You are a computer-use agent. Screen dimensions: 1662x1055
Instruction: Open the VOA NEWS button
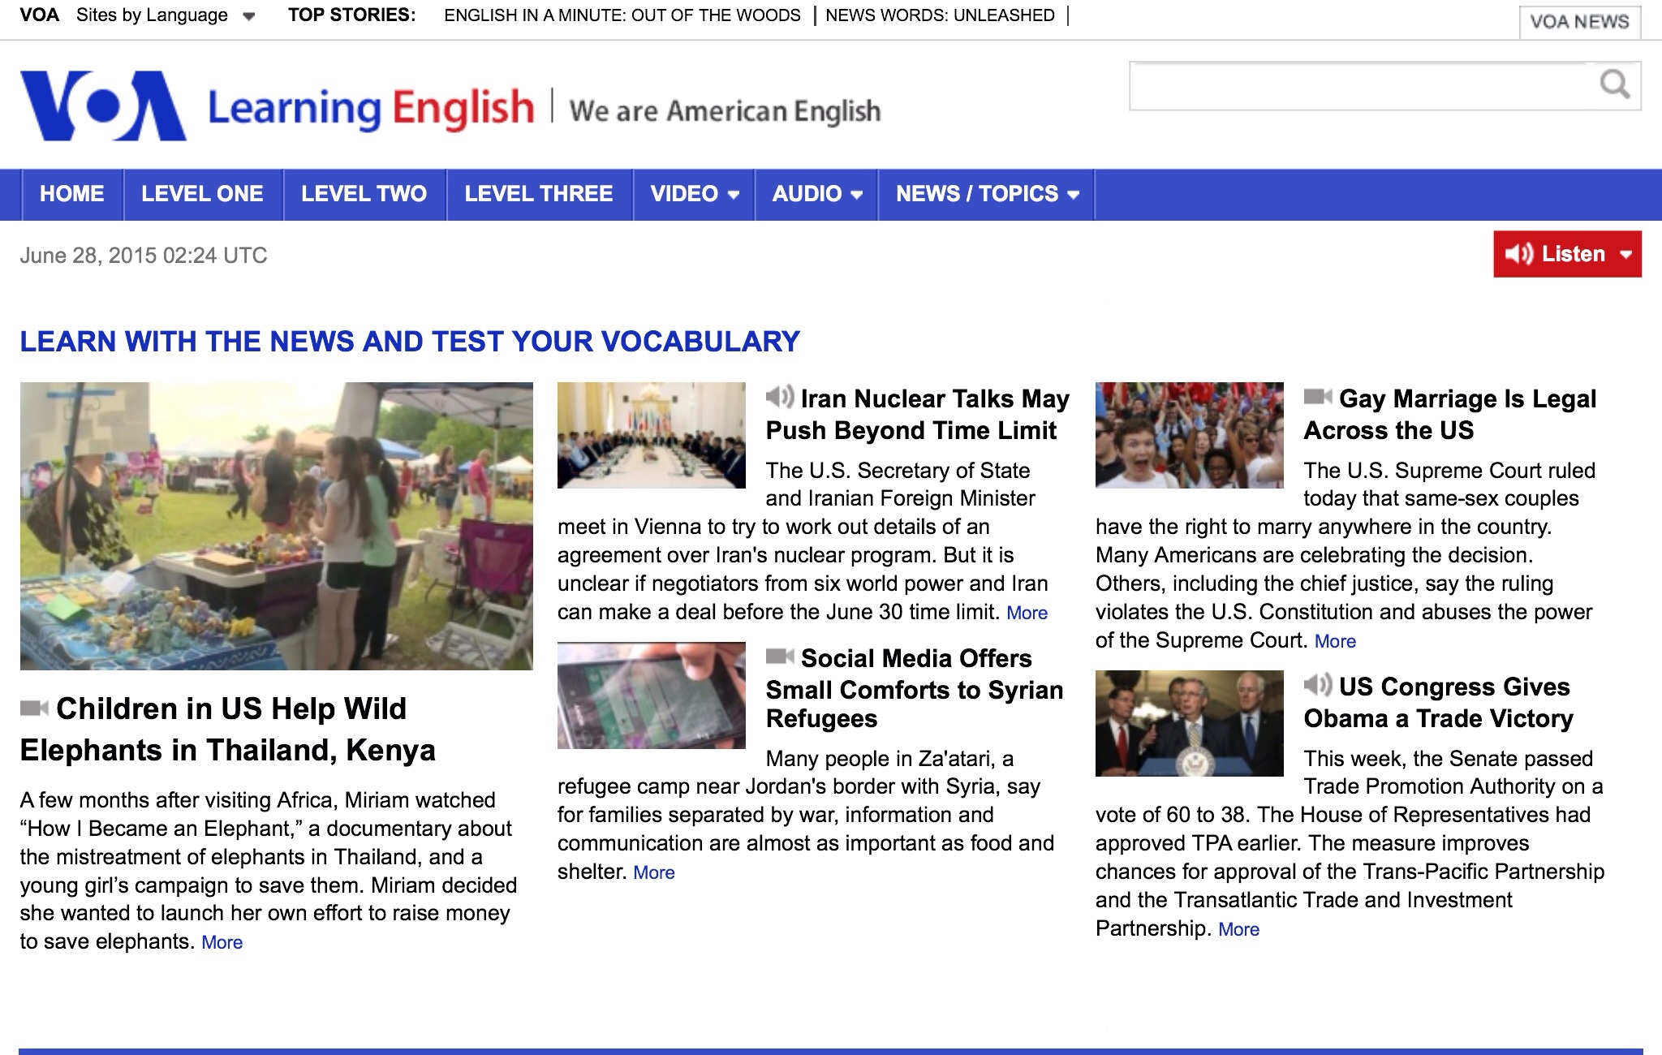click(x=1579, y=22)
